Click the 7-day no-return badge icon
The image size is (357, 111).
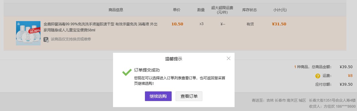(46, 40)
